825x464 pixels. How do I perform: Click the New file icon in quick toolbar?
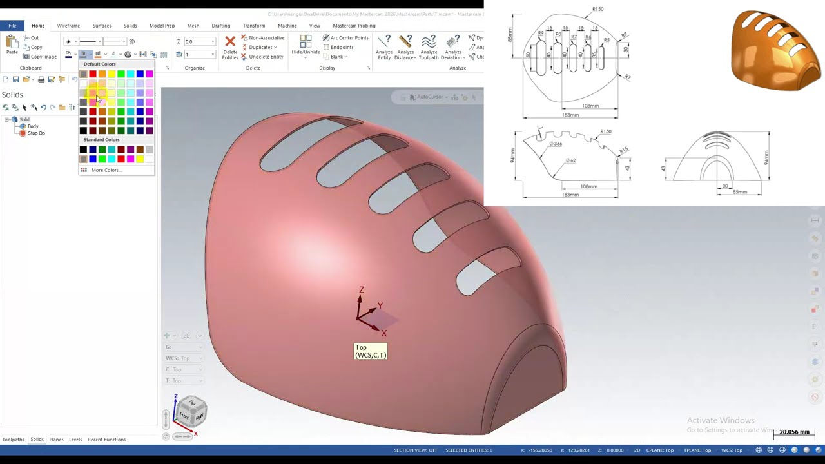[6, 79]
